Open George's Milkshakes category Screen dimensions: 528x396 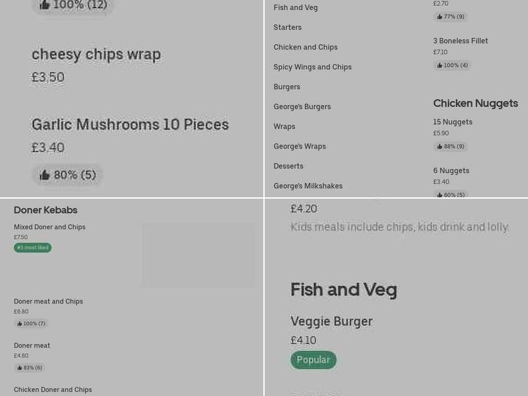click(x=308, y=185)
